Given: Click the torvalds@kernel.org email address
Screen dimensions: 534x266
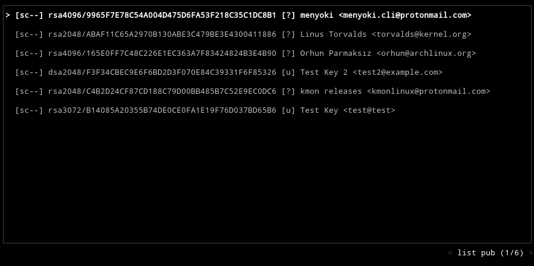Looking at the screenshot, I should [x=422, y=34].
